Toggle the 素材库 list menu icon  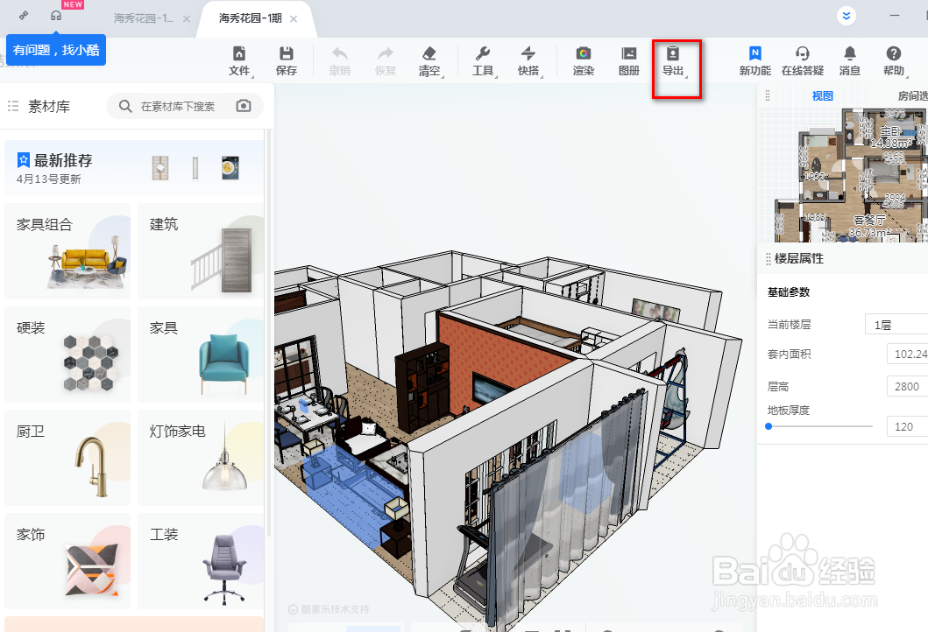pyautogui.click(x=13, y=106)
